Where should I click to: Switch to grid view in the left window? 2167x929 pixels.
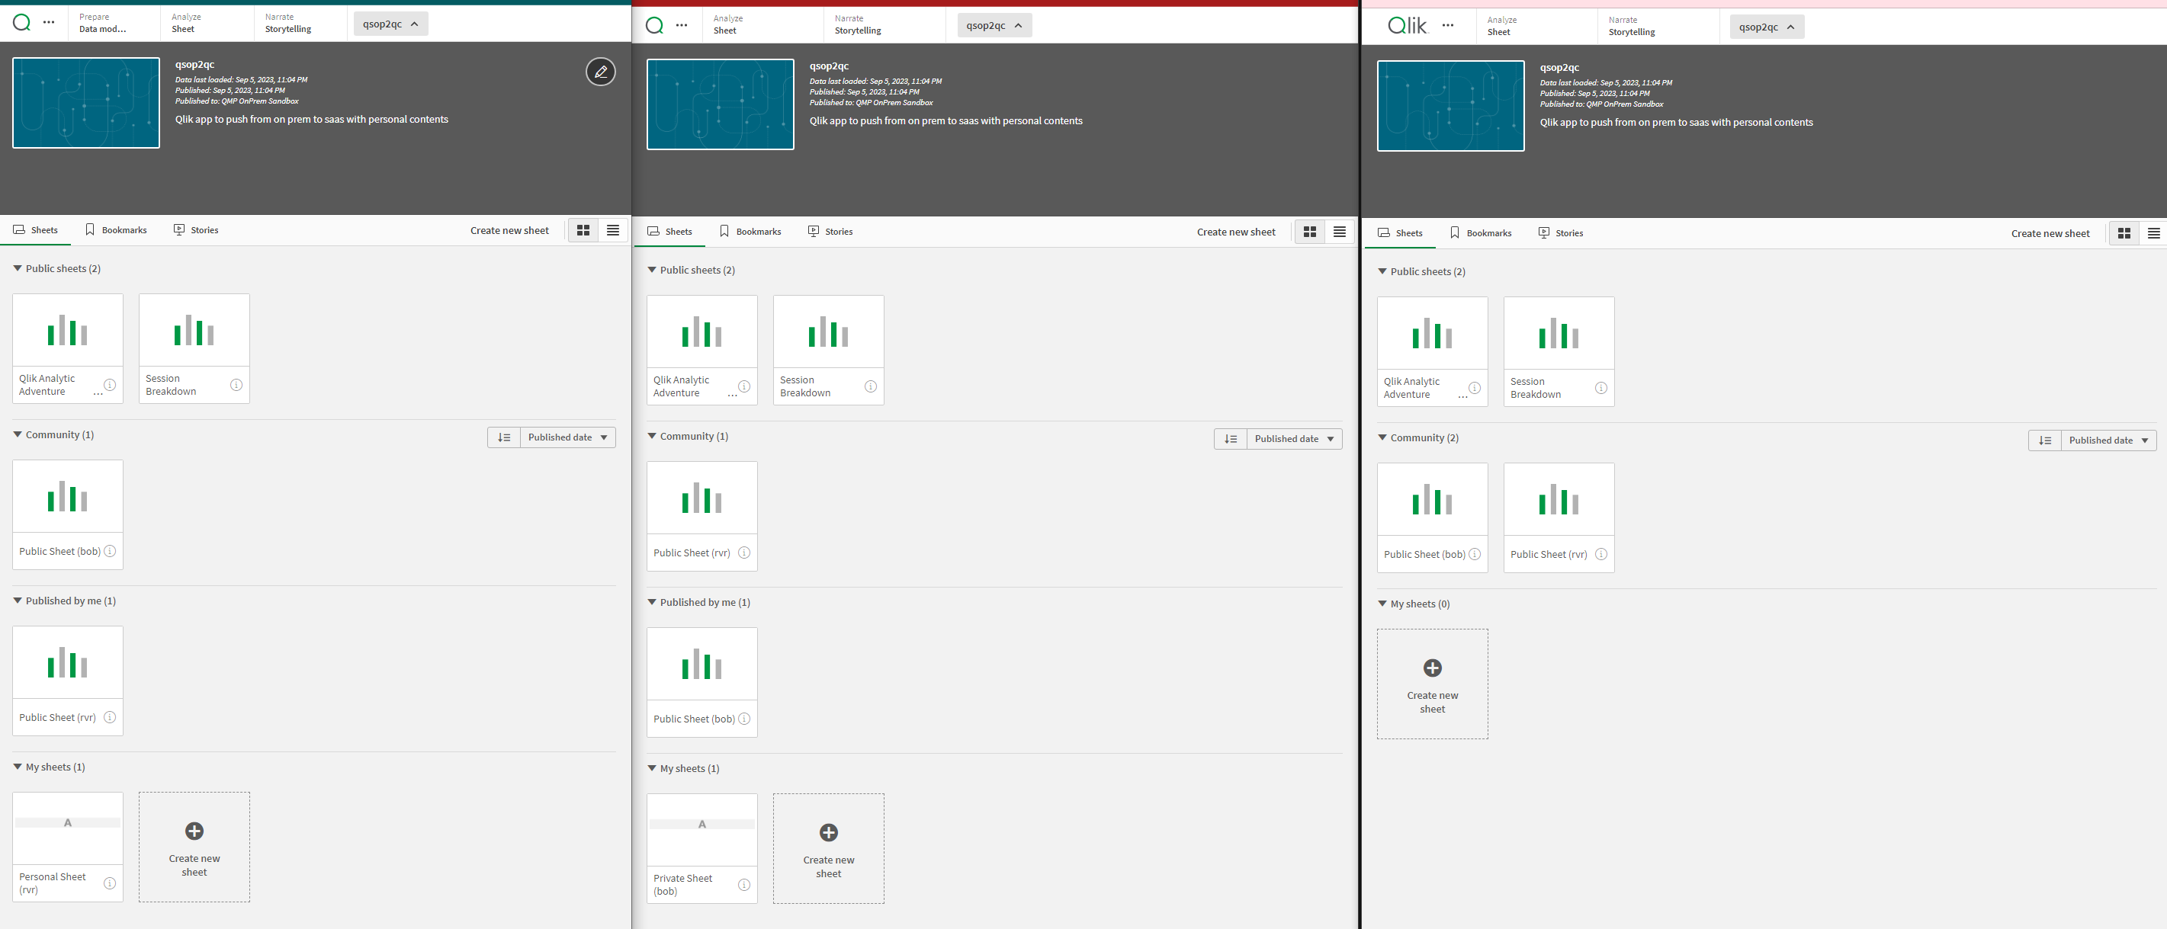click(x=583, y=230)
